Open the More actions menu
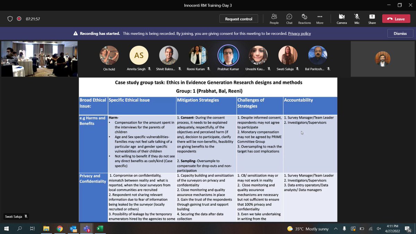The width and height of the screenshot is (416, 234). click(x=319, y=18)
